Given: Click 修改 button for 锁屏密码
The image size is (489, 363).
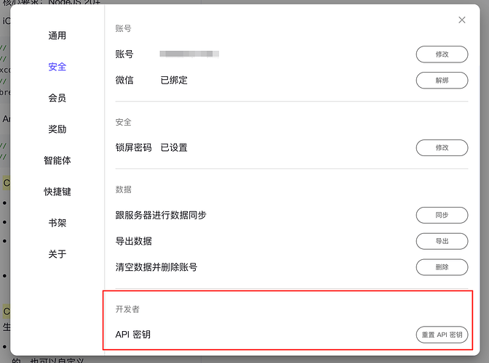Looking at the screenshot, I should point(442,148).
